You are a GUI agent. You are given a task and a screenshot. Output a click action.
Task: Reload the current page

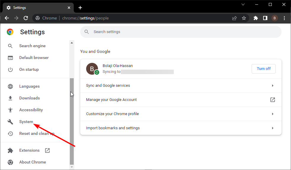[x=26, y=18]
